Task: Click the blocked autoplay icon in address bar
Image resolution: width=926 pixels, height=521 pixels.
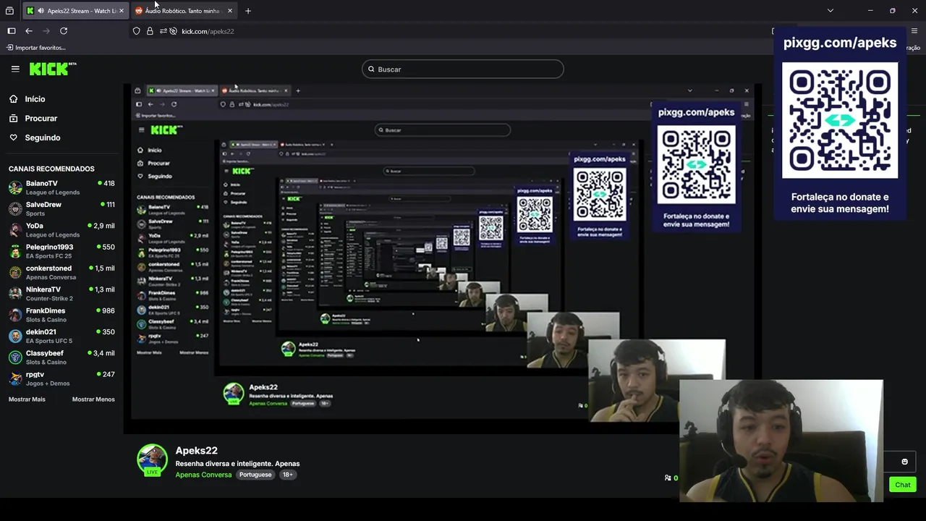Action: [174, 31]
